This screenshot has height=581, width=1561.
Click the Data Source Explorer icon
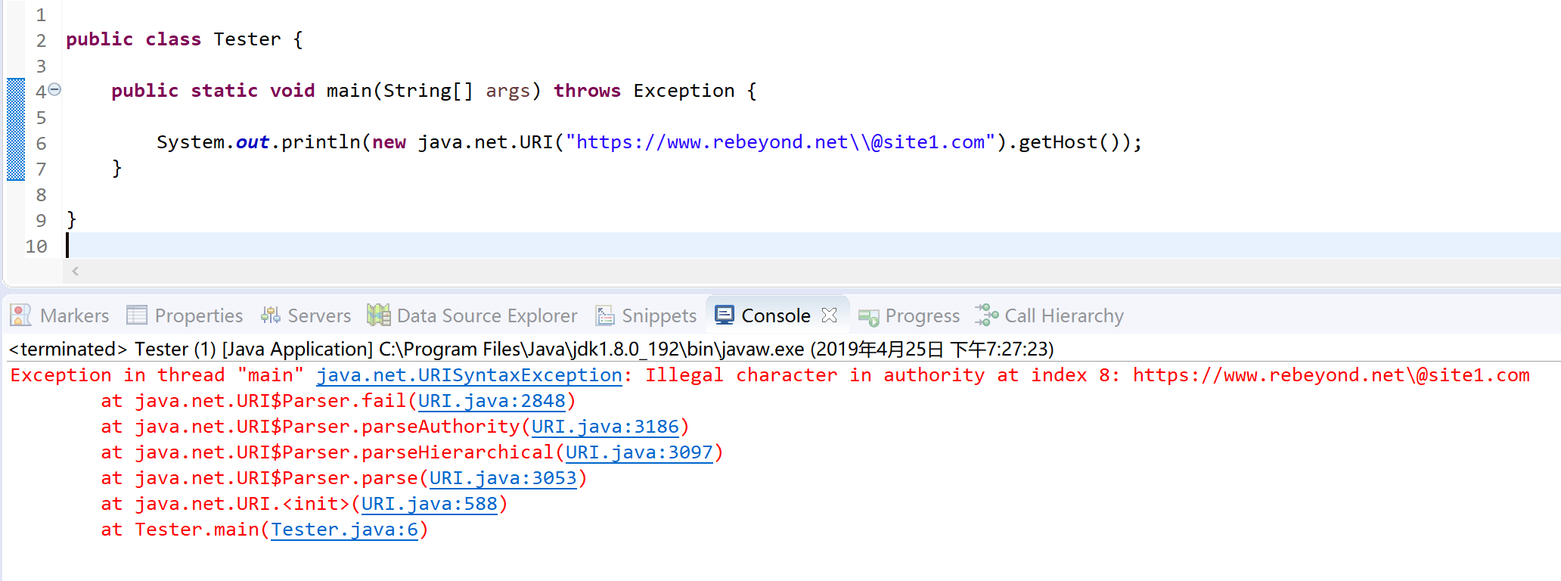[x=378, y=315]
